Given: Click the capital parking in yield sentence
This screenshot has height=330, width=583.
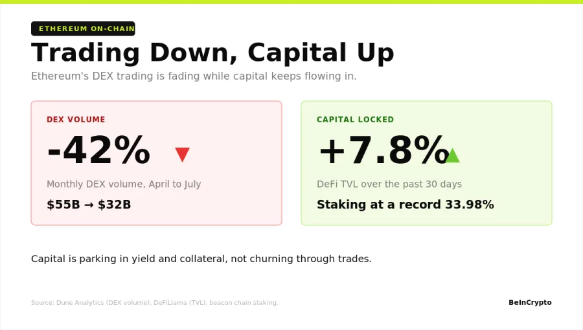Looking at the screenshot, I should click(201, 259).
